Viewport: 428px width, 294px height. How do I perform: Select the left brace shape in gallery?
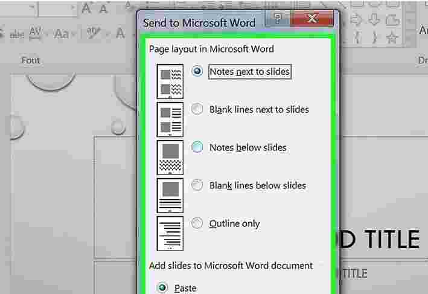[357, 37]
